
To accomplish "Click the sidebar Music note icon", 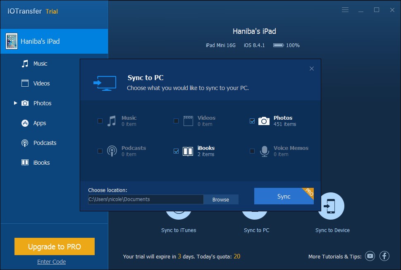I will click(x=25, y=64).
